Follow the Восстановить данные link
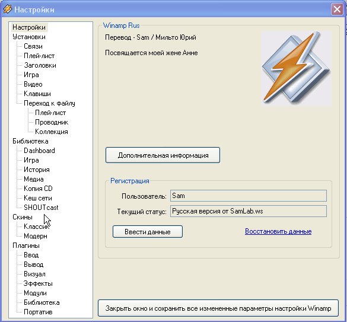The height and width of the screenshot is (322, 347). (x=278, y=231)
